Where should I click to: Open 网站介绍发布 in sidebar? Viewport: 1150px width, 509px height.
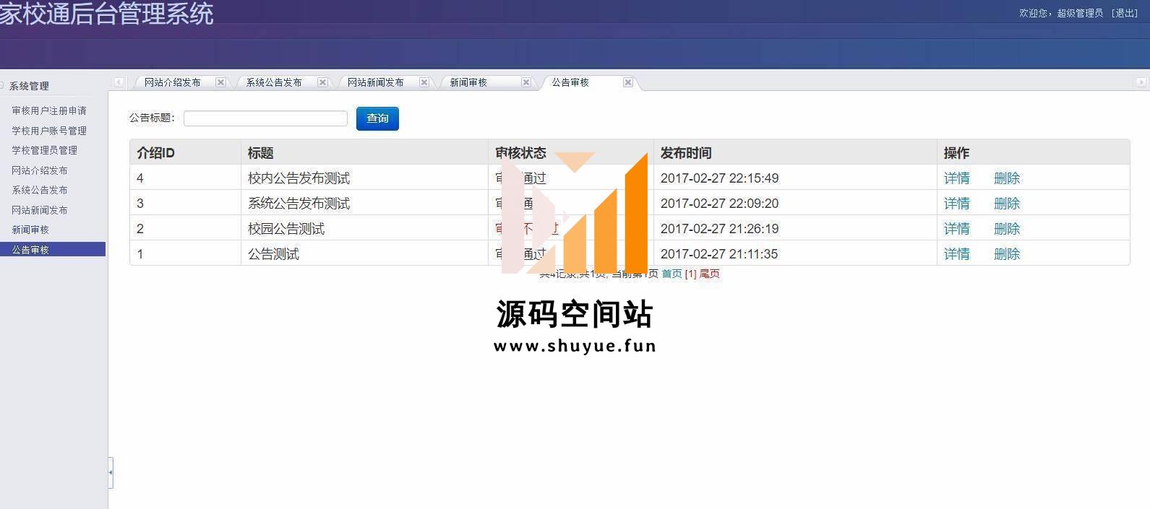coord(40,170)
